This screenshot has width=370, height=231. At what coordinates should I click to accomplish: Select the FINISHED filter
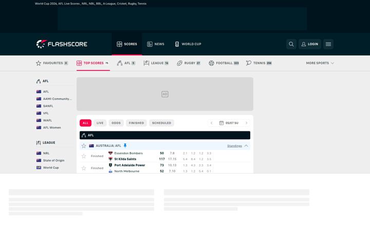[136, 123]
